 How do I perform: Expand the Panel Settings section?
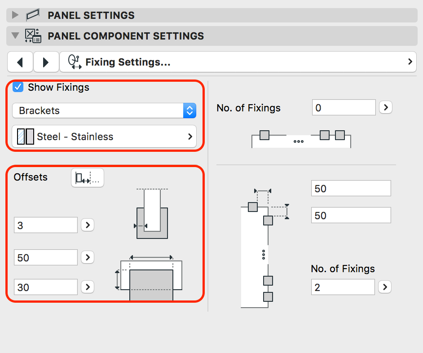pos(15,15)
